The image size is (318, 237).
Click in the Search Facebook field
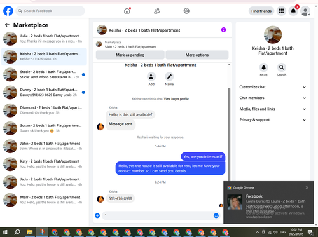[50, 11]
